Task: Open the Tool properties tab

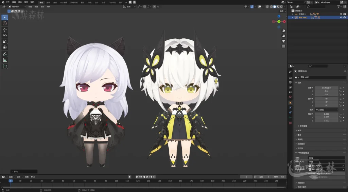Action: (290, 72)
